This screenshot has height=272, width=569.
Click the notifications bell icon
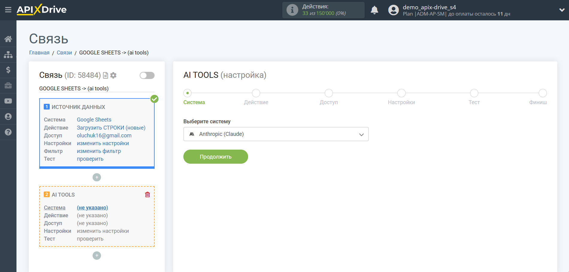(374, 10)
